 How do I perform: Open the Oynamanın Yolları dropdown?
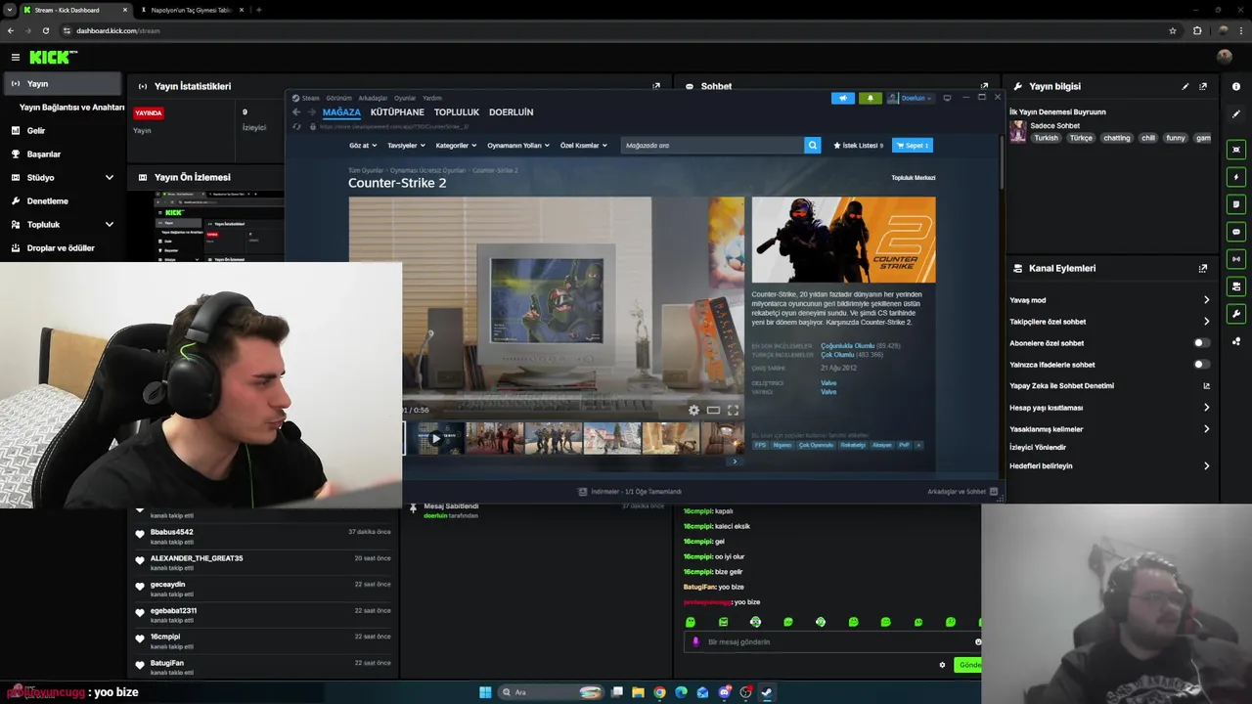(518, 146)
